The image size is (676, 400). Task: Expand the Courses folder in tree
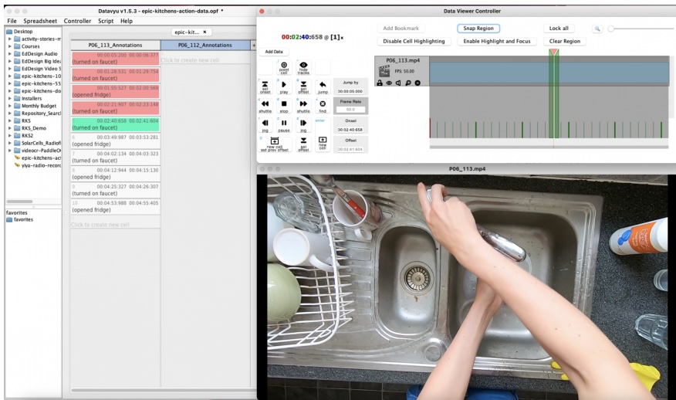(x=9, y=46)
